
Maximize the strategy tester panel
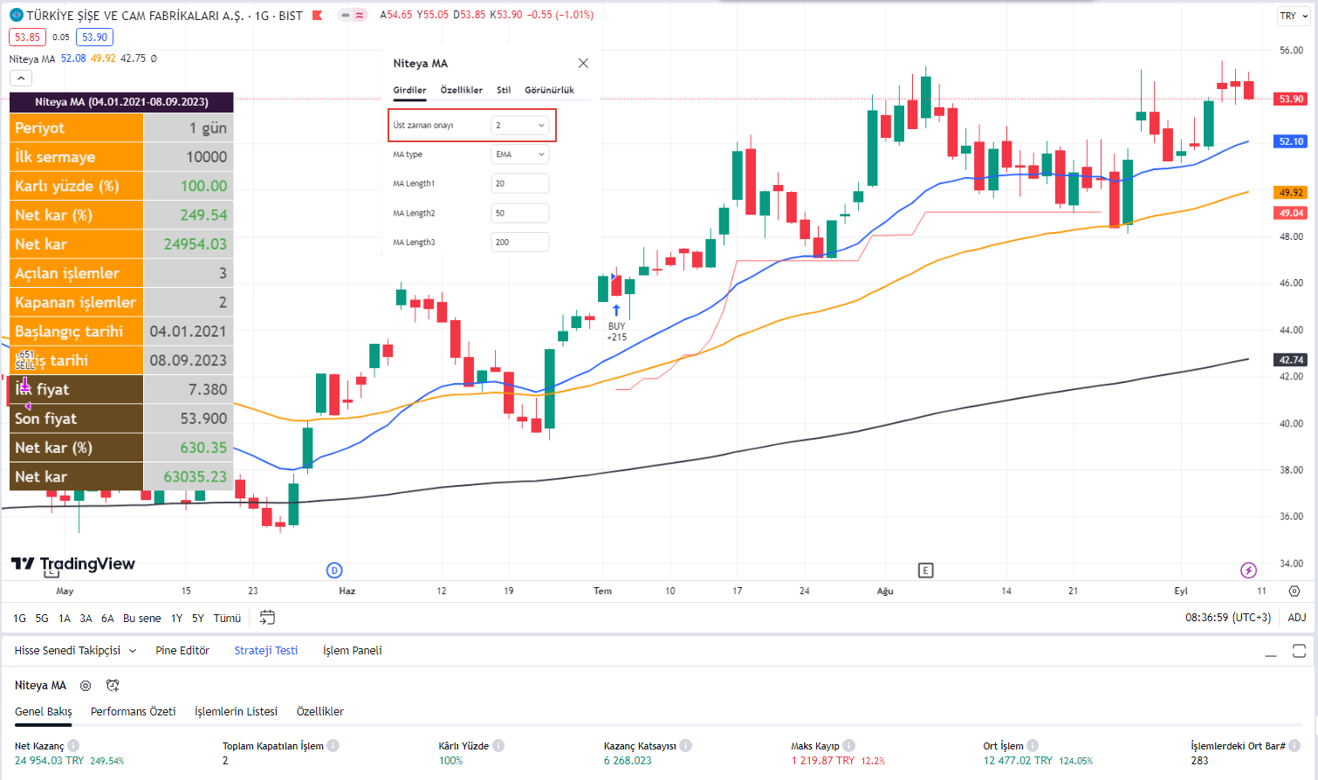(x=1299, y=651)
